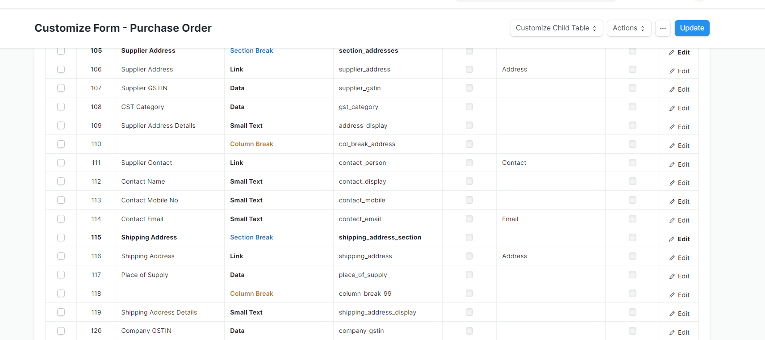765x340 pixels.
Task: Open the three-dots more options menu
Action: click(663, 28)
